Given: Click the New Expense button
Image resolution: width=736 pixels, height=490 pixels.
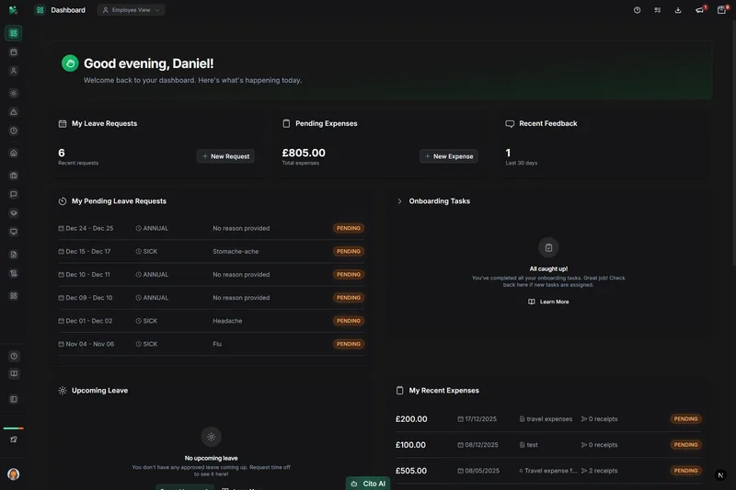Looking at the screenshot, I should click(449, 156).
